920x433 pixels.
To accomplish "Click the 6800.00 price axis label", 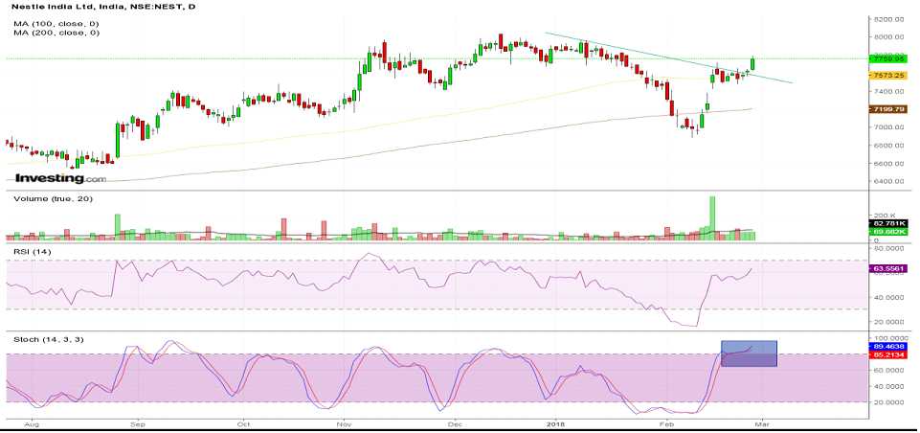I will pos(887,146).
